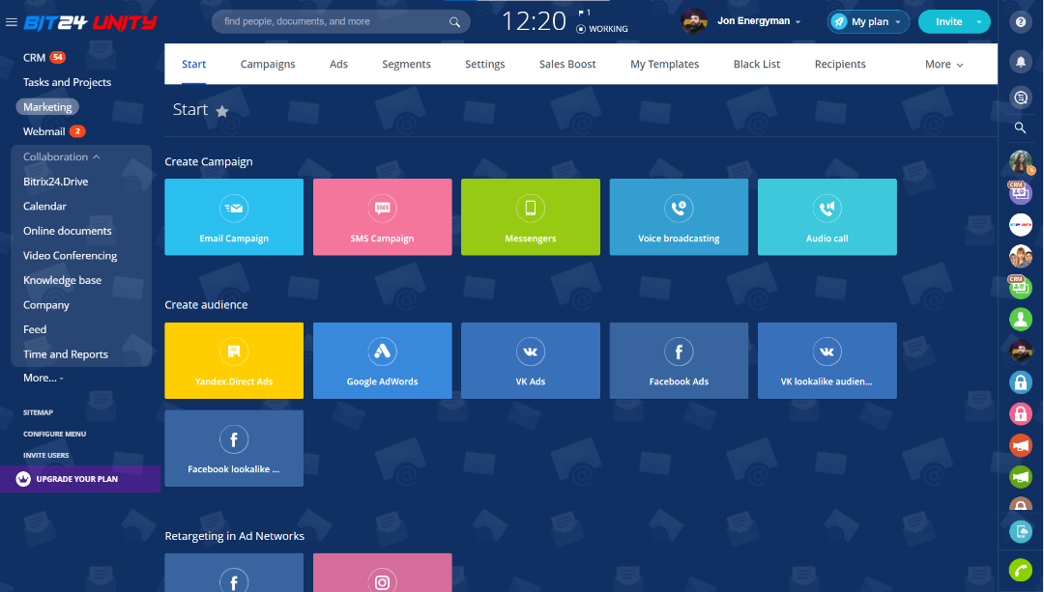This screenshot has height=592, width=1044.
Task: Expand the More... sidebar menu
Action: [x=43, y=378]
